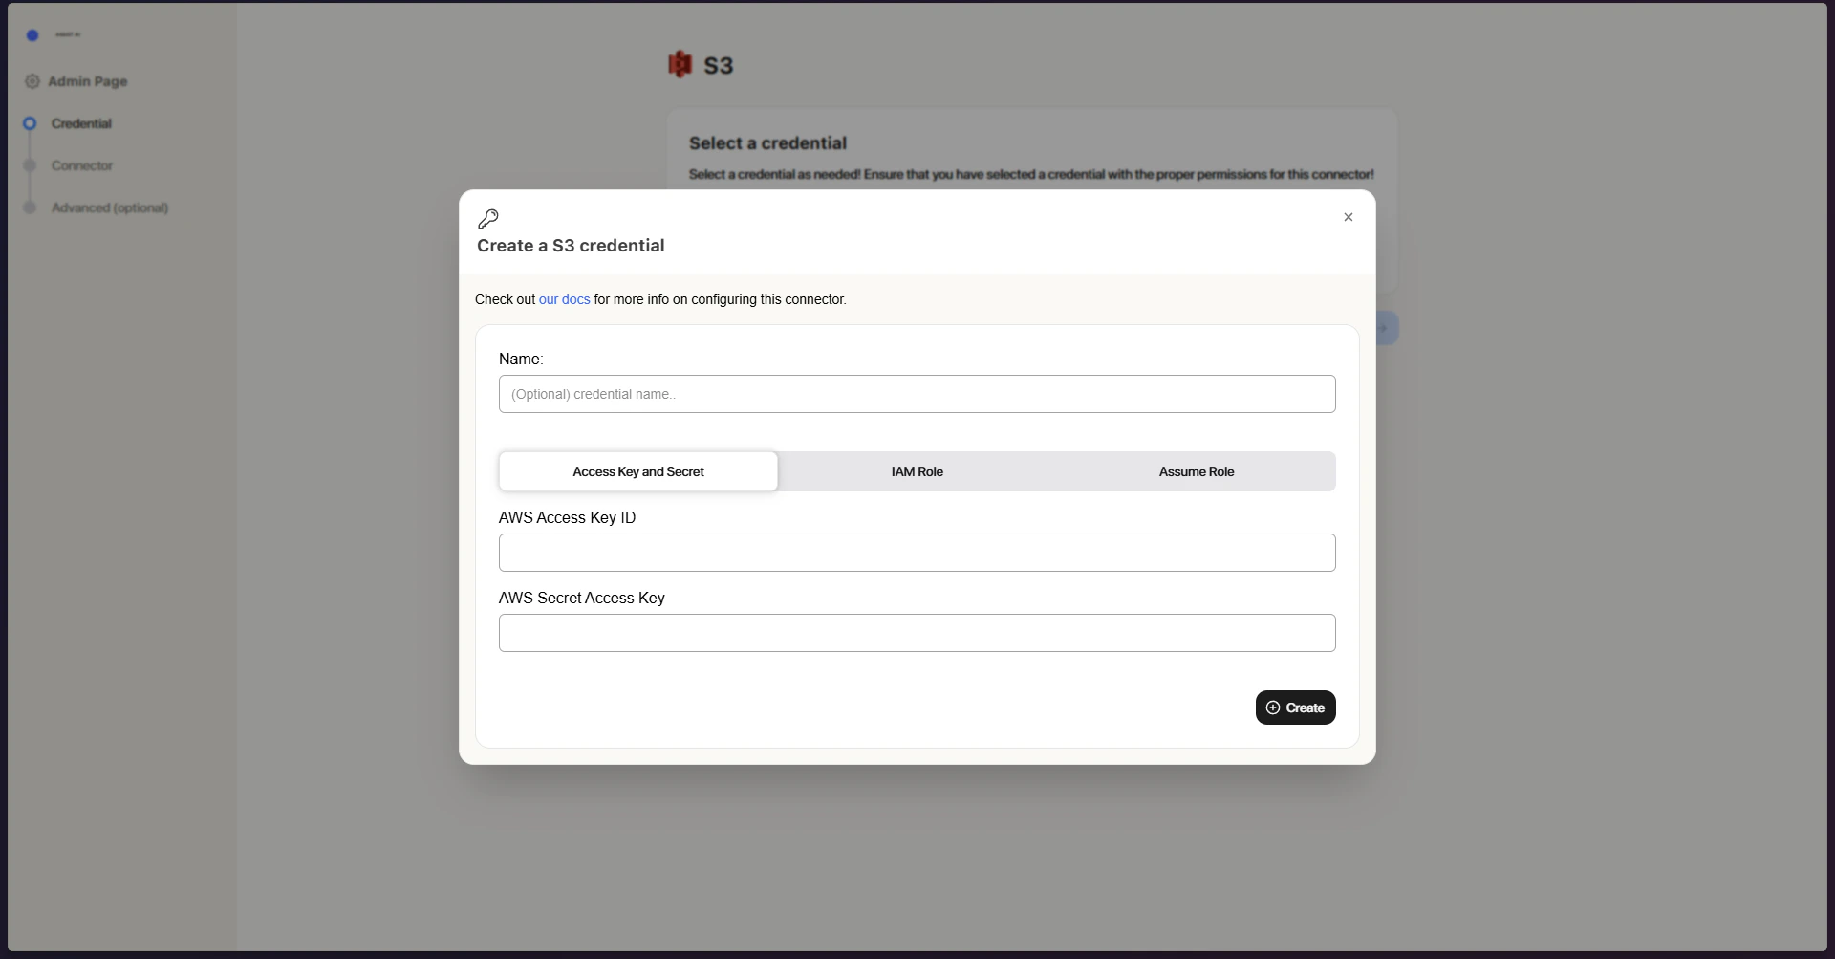Click the Admin Page gear icon

pyautogui.click(x=32, y=81)
